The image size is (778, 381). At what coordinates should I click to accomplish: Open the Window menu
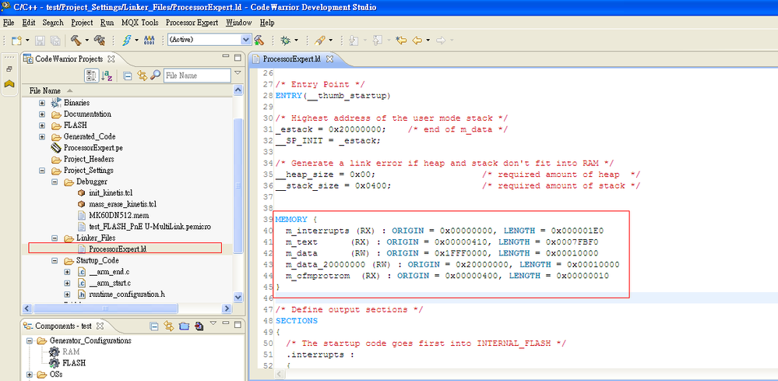pyautogui.click(x=238, y=23)
